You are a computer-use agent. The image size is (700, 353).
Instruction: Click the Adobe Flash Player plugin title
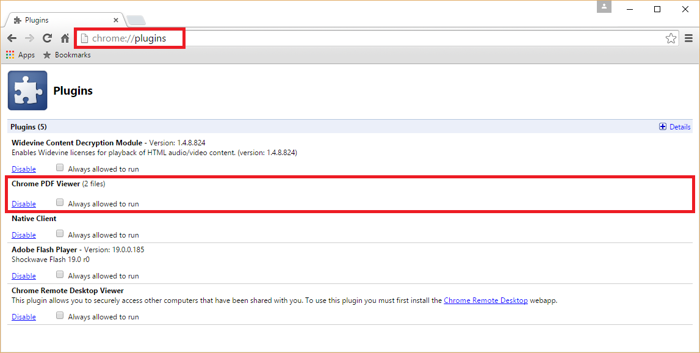45,250
